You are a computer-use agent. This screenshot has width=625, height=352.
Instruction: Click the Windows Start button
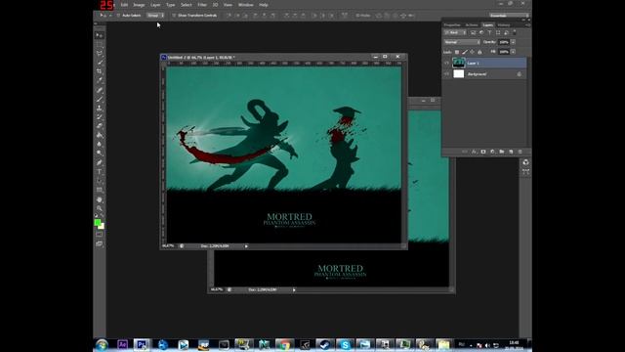(x=102, y=344)
